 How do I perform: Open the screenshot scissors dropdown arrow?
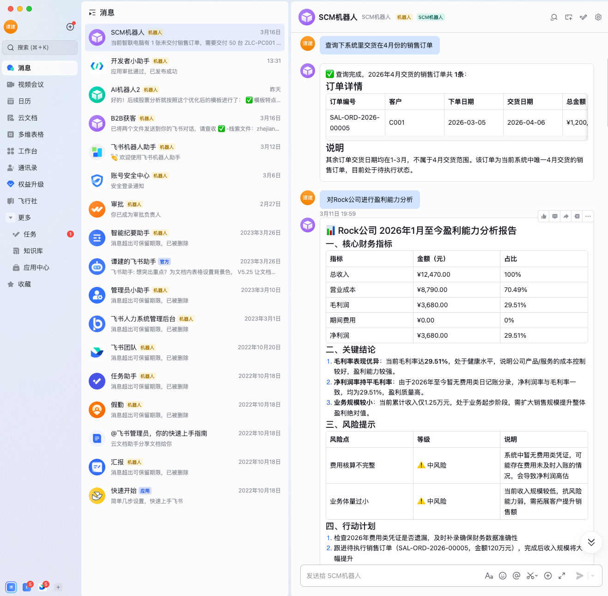(x=538, y=576)
